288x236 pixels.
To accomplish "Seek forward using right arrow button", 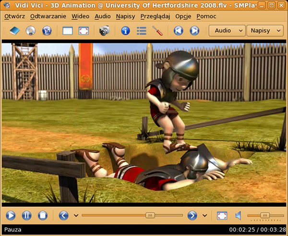I will [x=192, y=215].
